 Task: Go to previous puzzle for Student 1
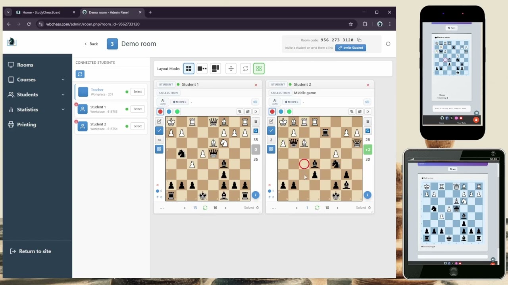[x=185, y=208]
